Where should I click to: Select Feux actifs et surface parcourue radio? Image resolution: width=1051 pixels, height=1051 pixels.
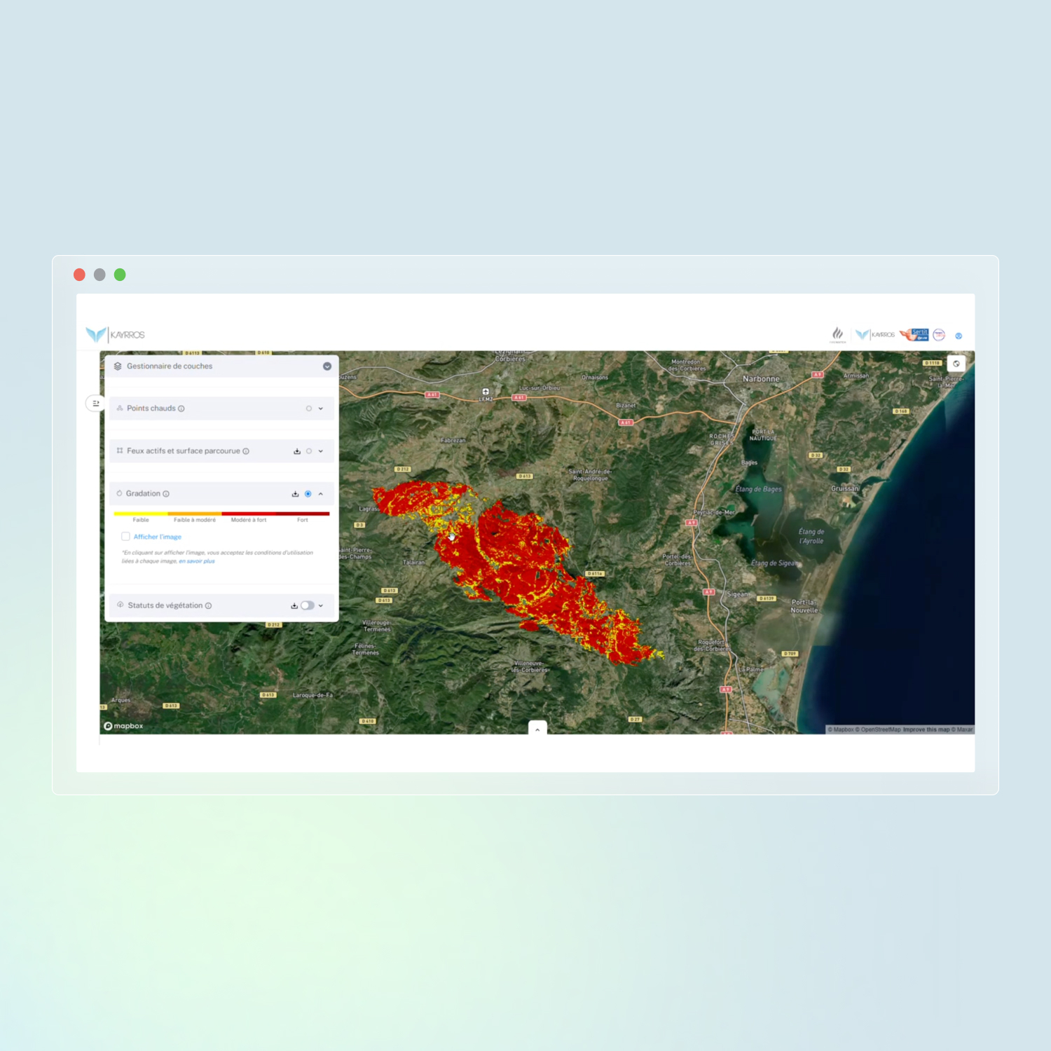309,451
